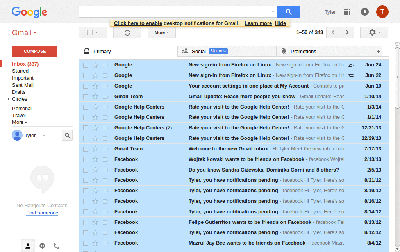Star the Gmail Team welcome email
The height and width of the screenshot is (252, 400).
[95, 148]
